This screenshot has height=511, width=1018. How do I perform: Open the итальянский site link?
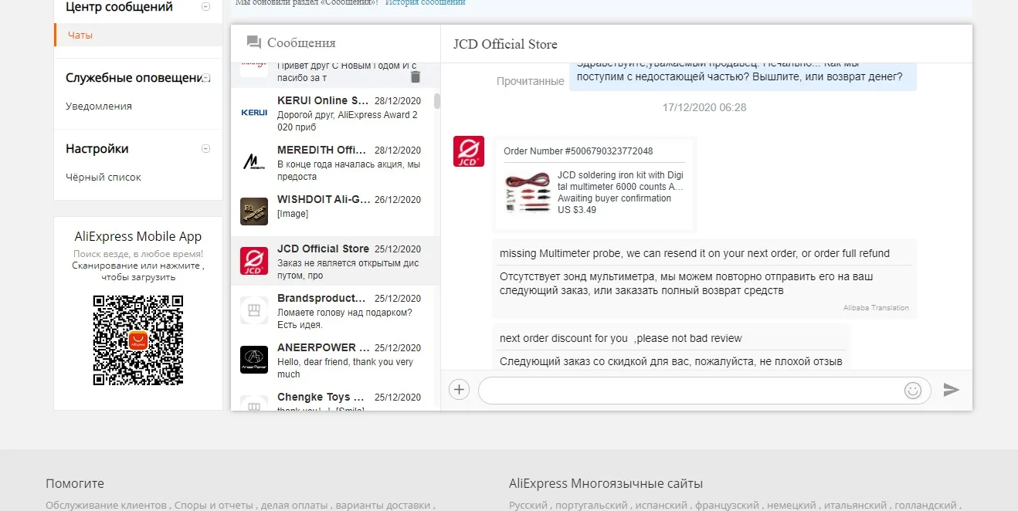856,505
